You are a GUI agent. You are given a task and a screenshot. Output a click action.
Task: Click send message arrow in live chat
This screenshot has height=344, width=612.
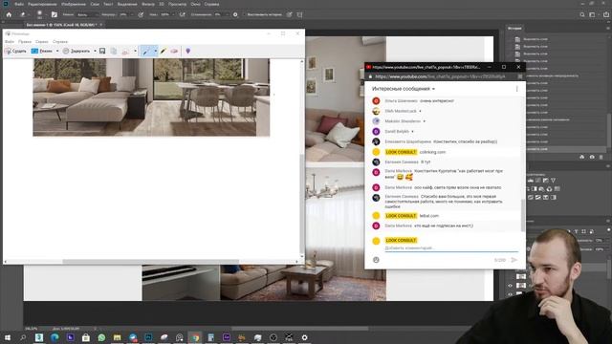(x=514, y=260)
